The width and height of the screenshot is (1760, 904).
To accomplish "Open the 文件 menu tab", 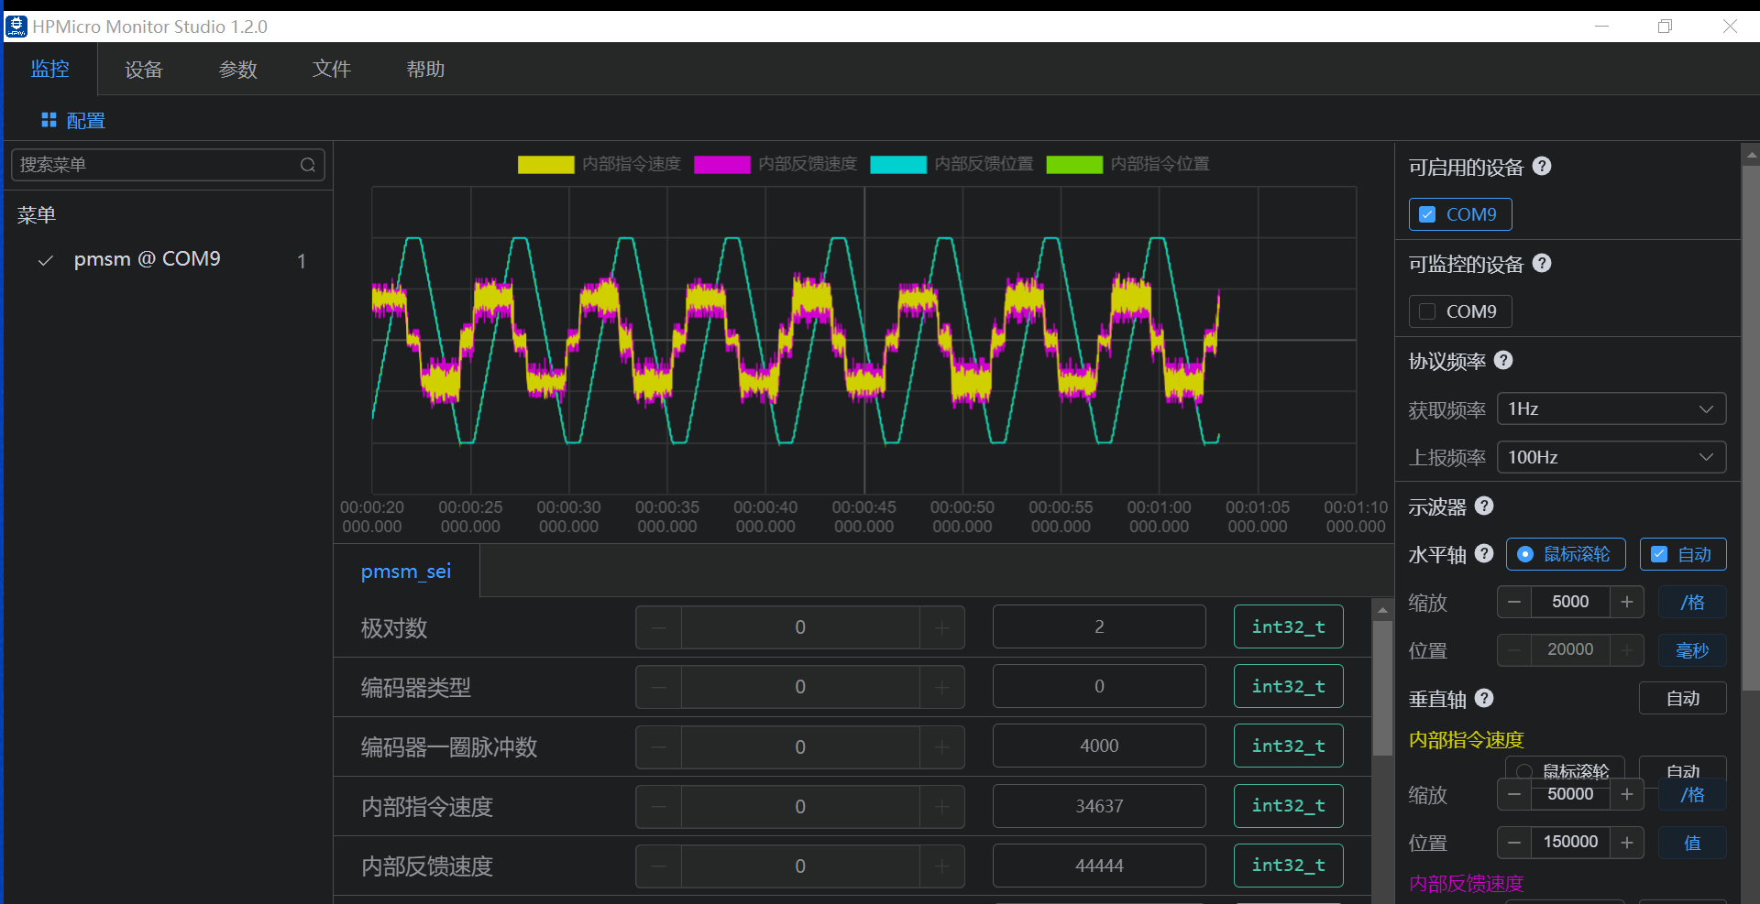I will pyautogui.click(x=332, y=70).
